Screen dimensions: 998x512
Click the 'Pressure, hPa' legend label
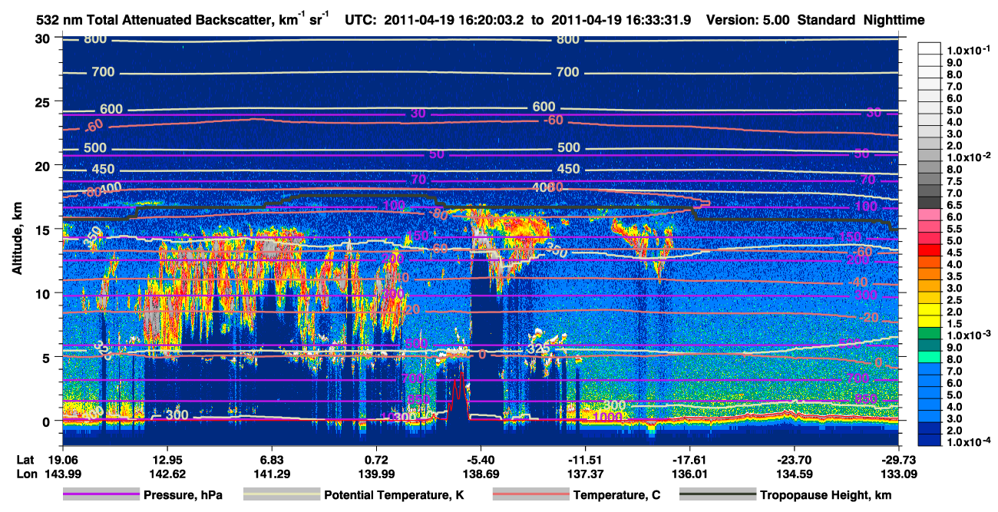click(182, 496)
